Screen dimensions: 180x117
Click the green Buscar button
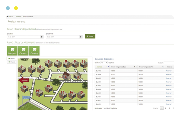[x=90, y=36]
